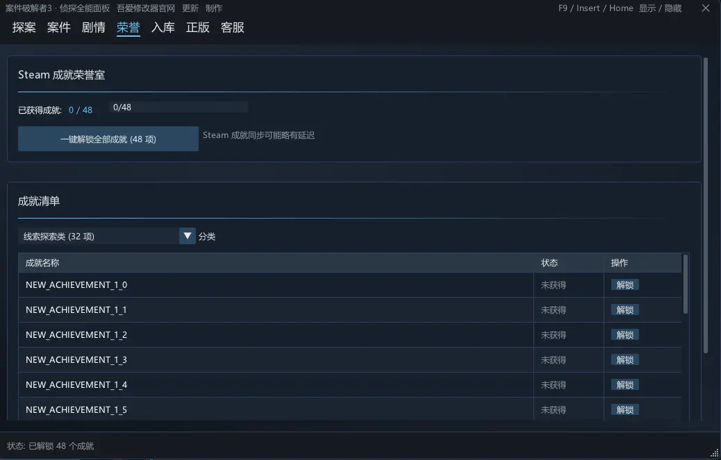This screenshot has width=721, height=460.
Task: Click the 成就清单 heading
Action: tap(39, 201)
